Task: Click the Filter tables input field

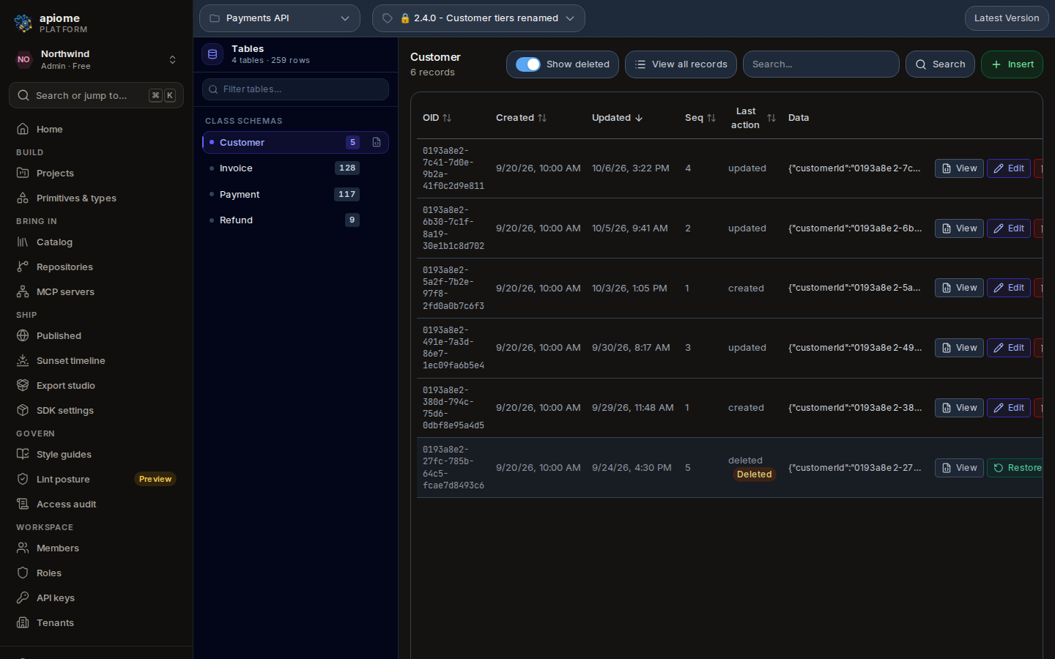Action: coord(295,89)
